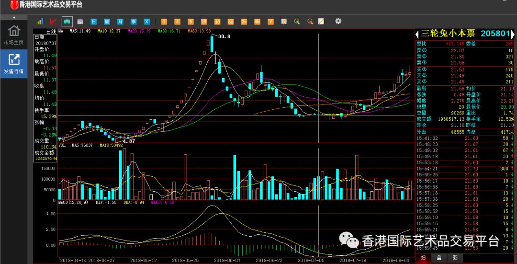517x264 pixels.
Task: Click the MACD(12,26,9) indicator label
Action: click(73, 202)
